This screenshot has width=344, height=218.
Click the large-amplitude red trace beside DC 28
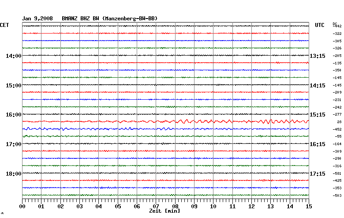(x=166, y=121)
